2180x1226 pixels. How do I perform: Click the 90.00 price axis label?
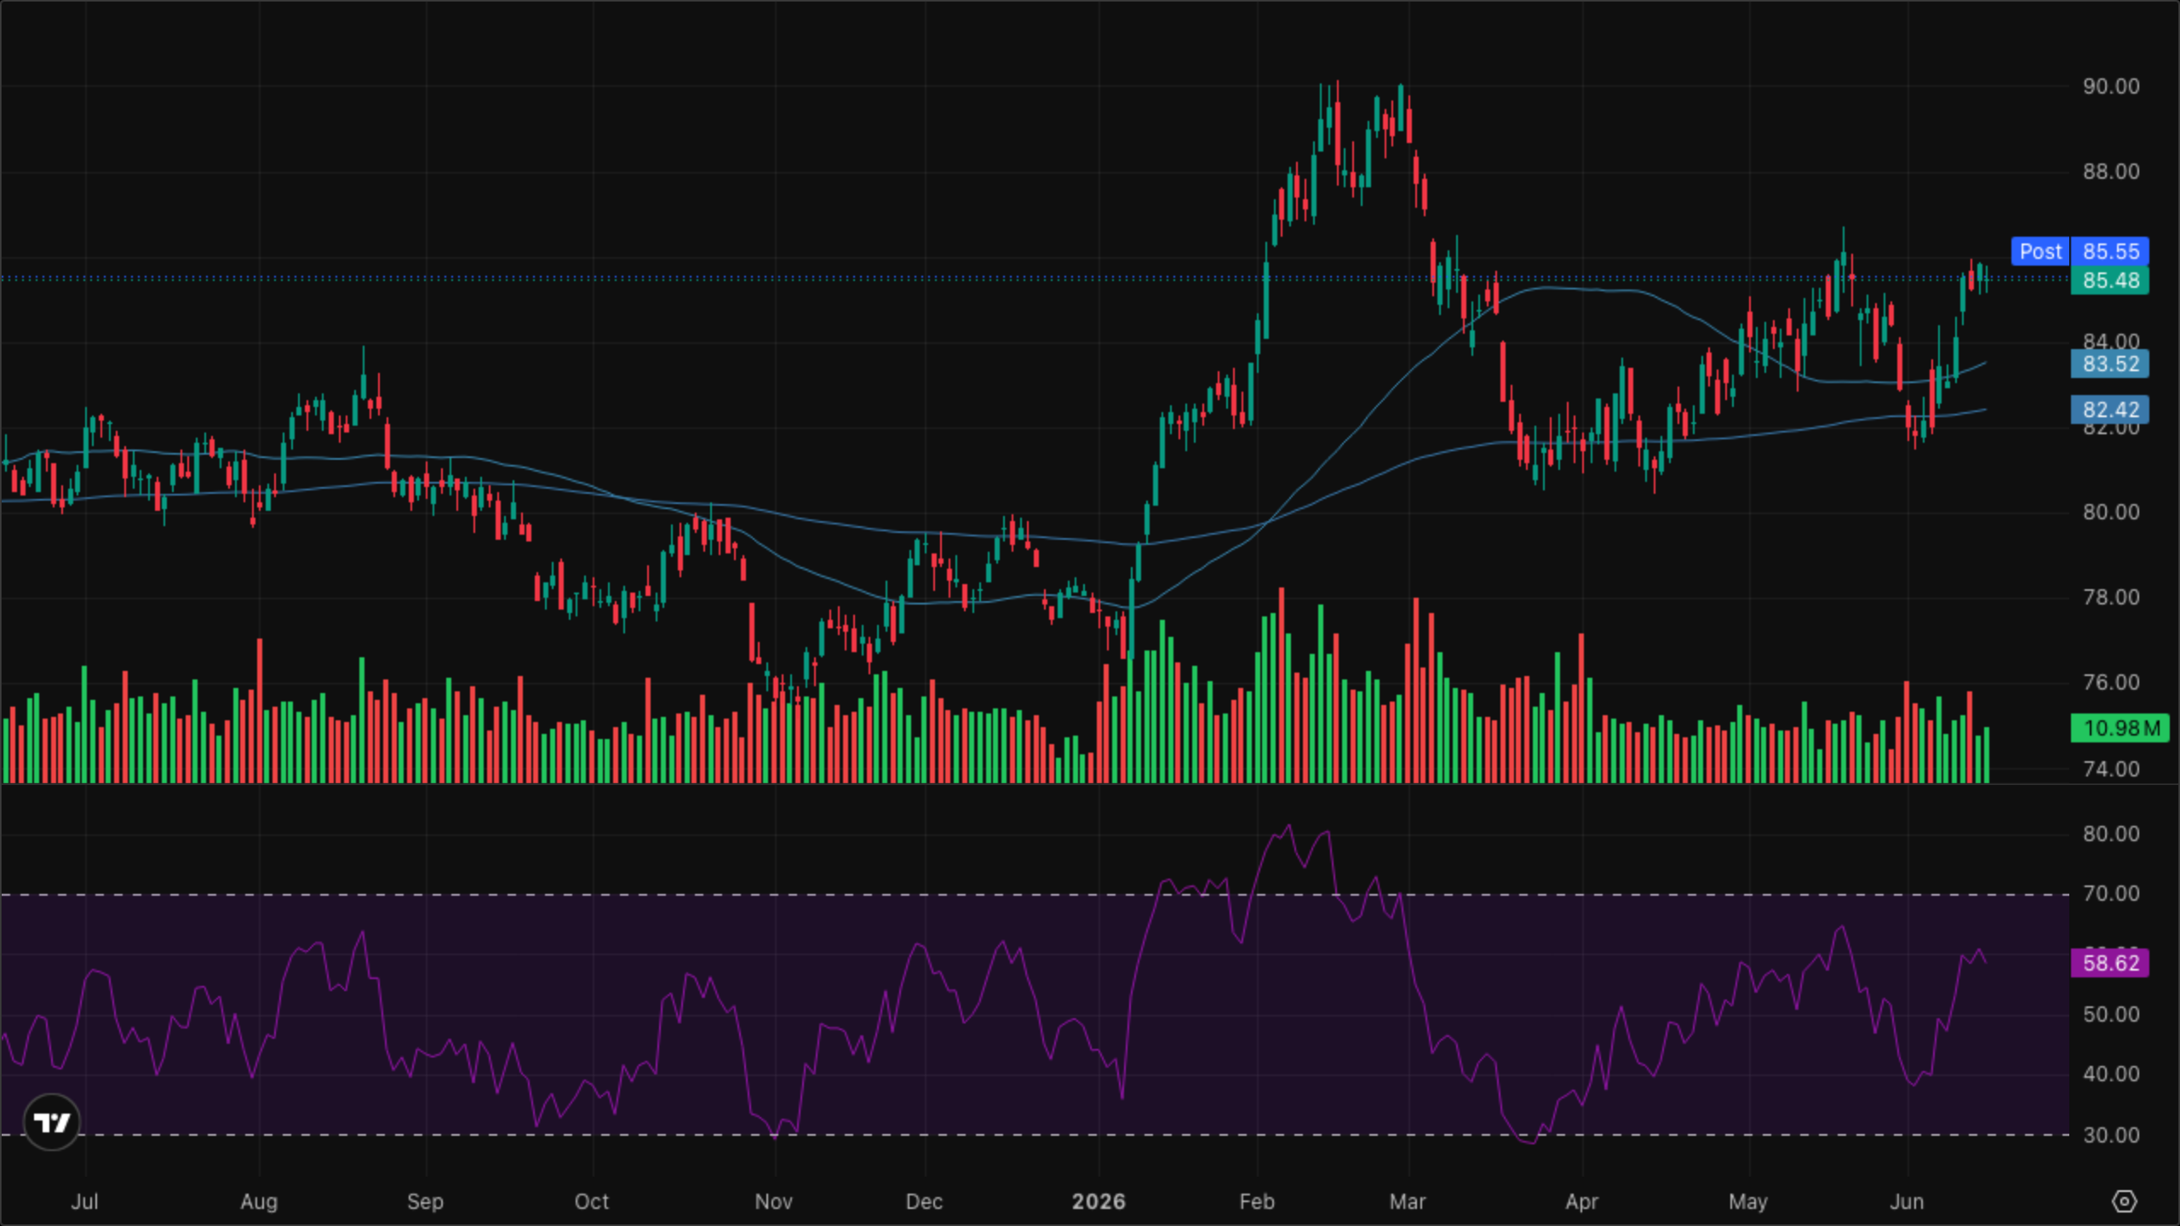click(2111, 86)
